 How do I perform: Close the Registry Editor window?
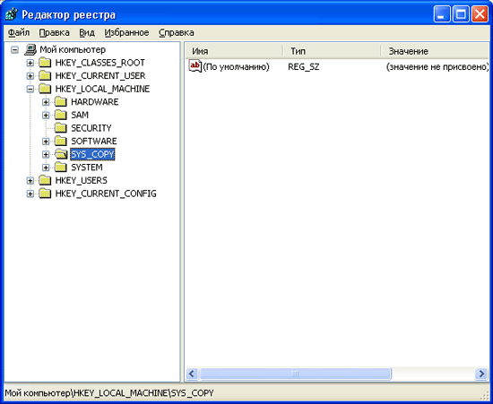coord(480,14)
